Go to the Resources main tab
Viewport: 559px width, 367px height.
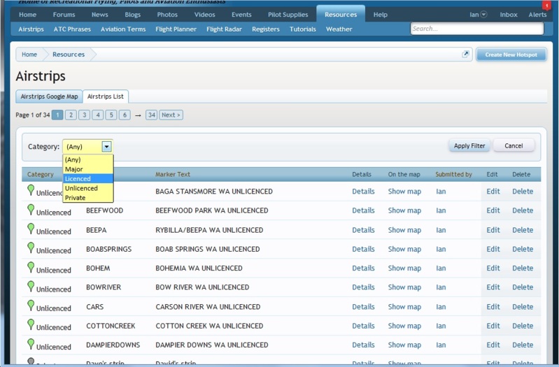341,15
